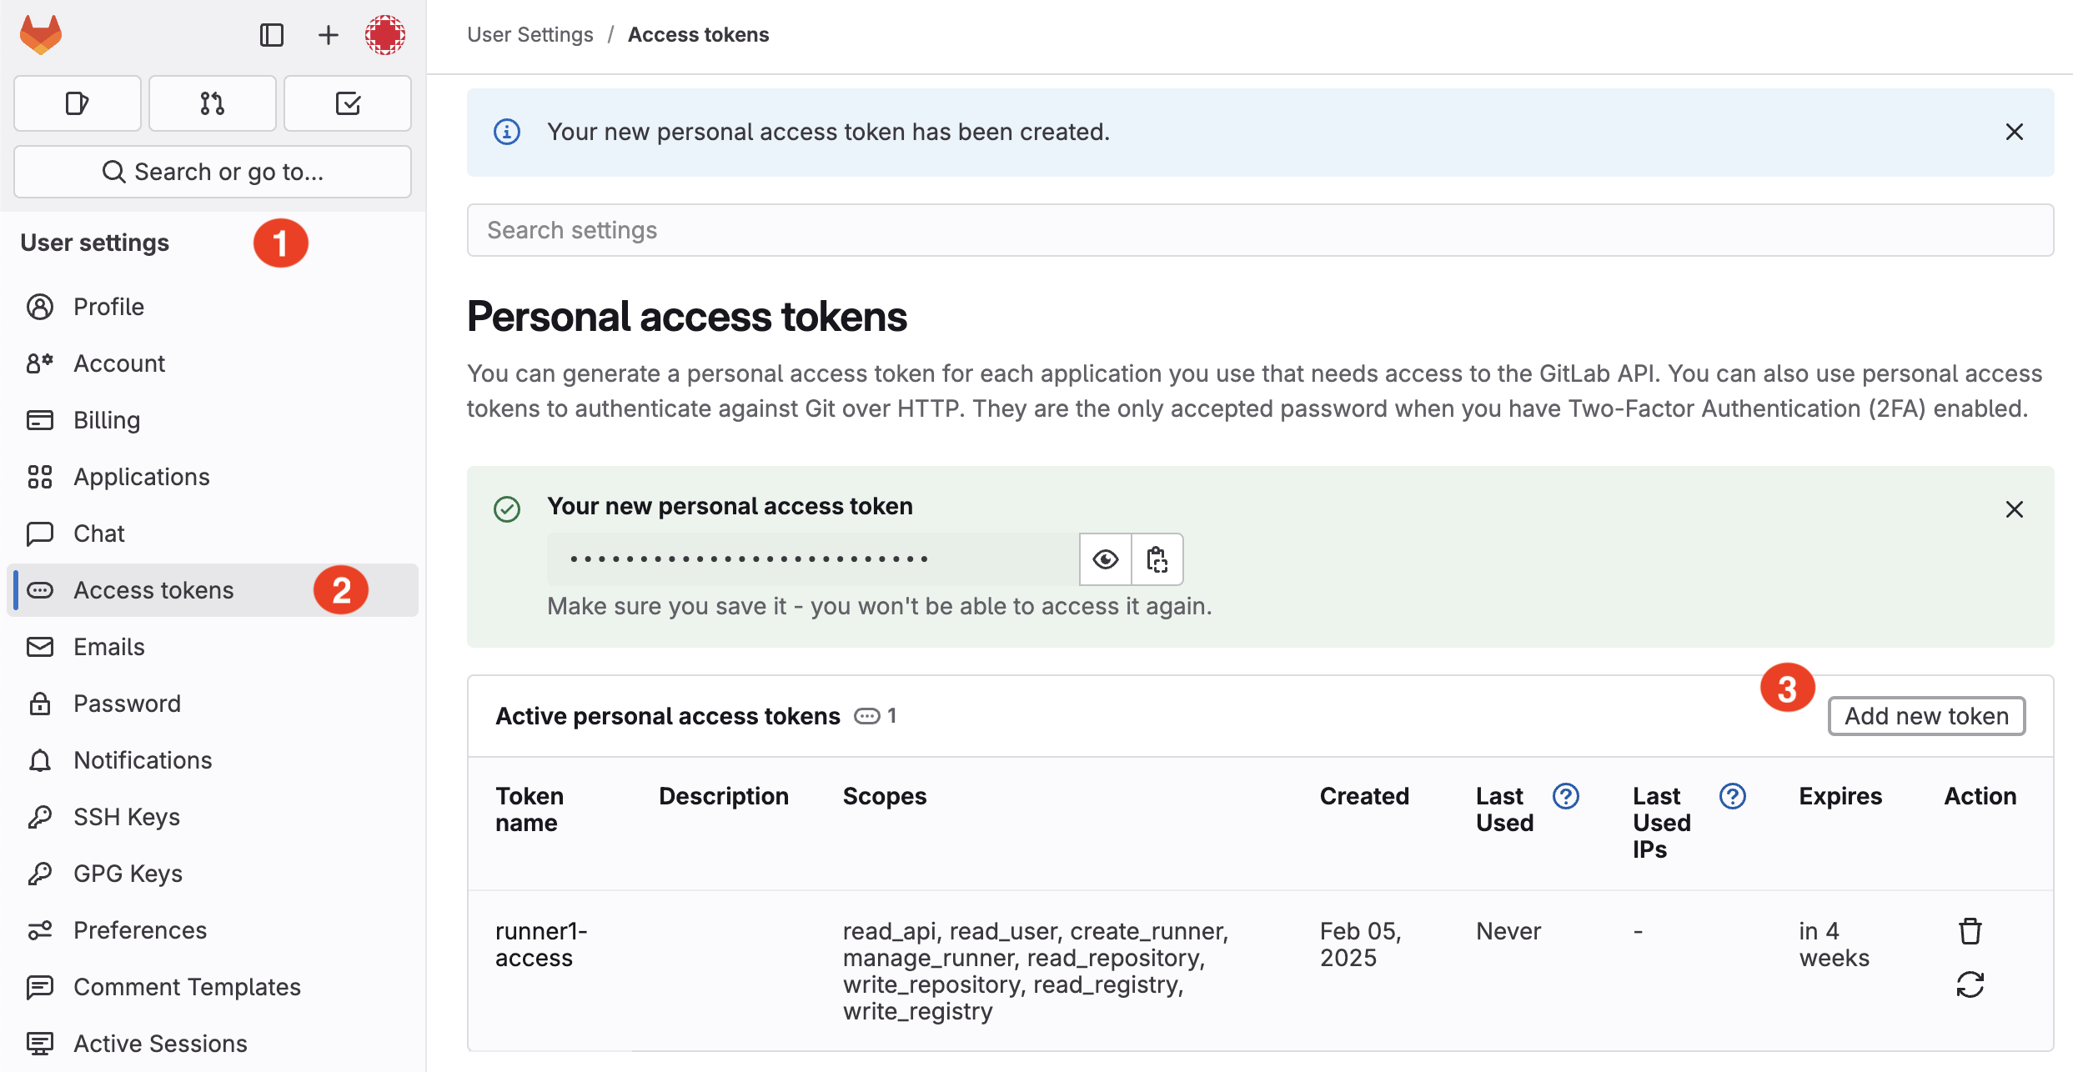The image size is (2073, 1072).
Task: Open merge requests shortcut
Action: click(x=213, y=103)
